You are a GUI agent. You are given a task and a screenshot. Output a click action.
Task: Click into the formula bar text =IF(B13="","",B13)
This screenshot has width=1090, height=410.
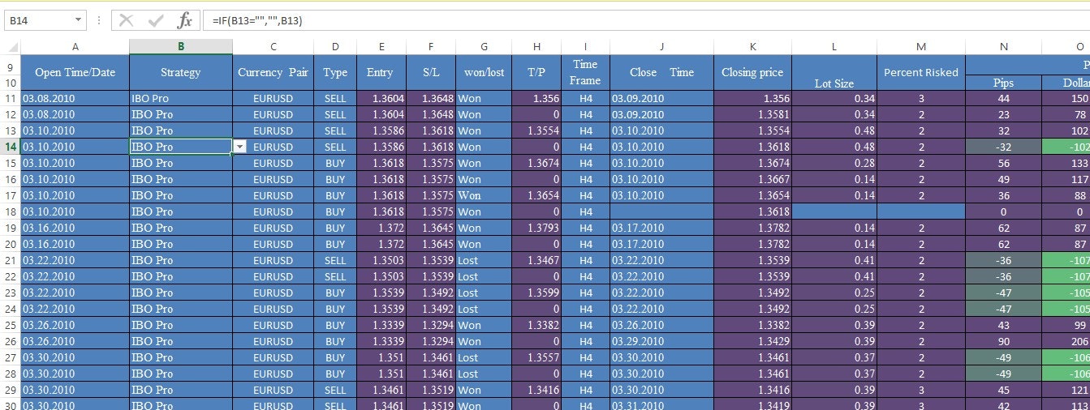(x=258, y=20)
